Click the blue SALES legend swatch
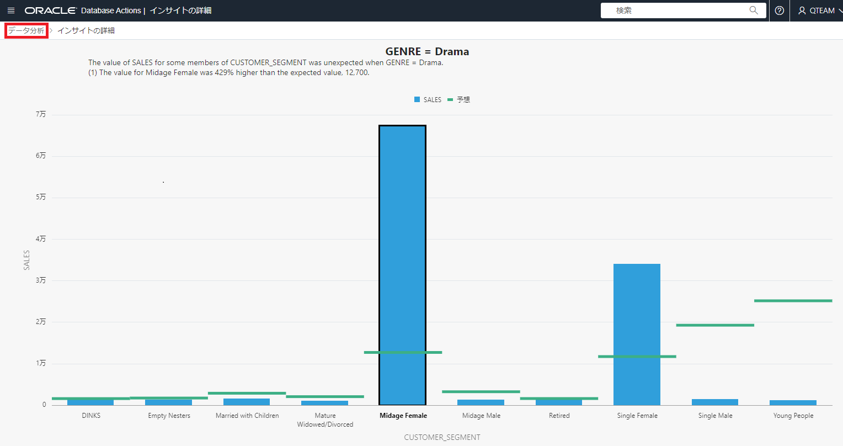Image resolution: width=843 pixels, height=446 pixels. click(x=417, y=100)
